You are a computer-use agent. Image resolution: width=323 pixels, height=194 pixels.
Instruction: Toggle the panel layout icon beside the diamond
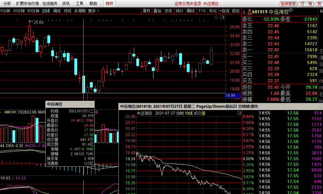tap(222, 17)
